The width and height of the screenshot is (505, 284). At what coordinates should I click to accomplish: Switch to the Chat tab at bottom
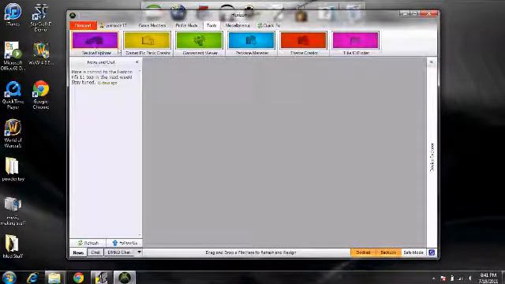(x=95, y=252)
